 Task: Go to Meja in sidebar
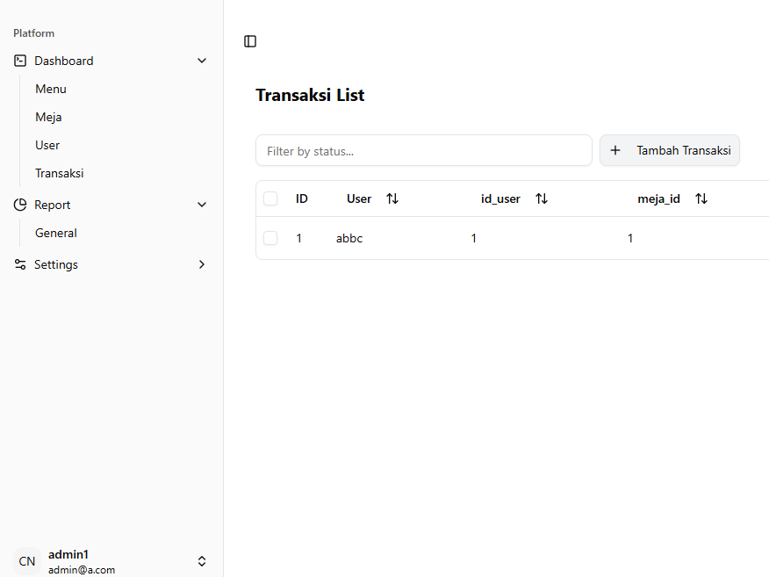coord(48,117)
